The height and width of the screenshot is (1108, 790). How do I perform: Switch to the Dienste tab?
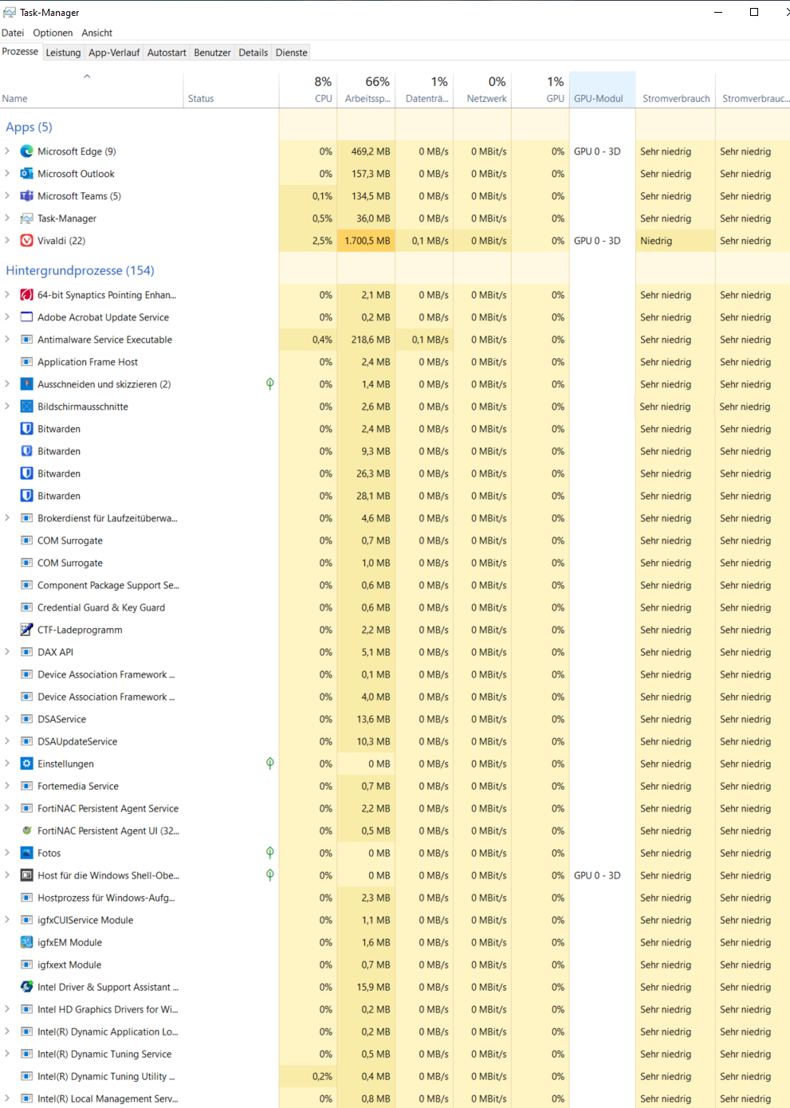click(292, 53)
